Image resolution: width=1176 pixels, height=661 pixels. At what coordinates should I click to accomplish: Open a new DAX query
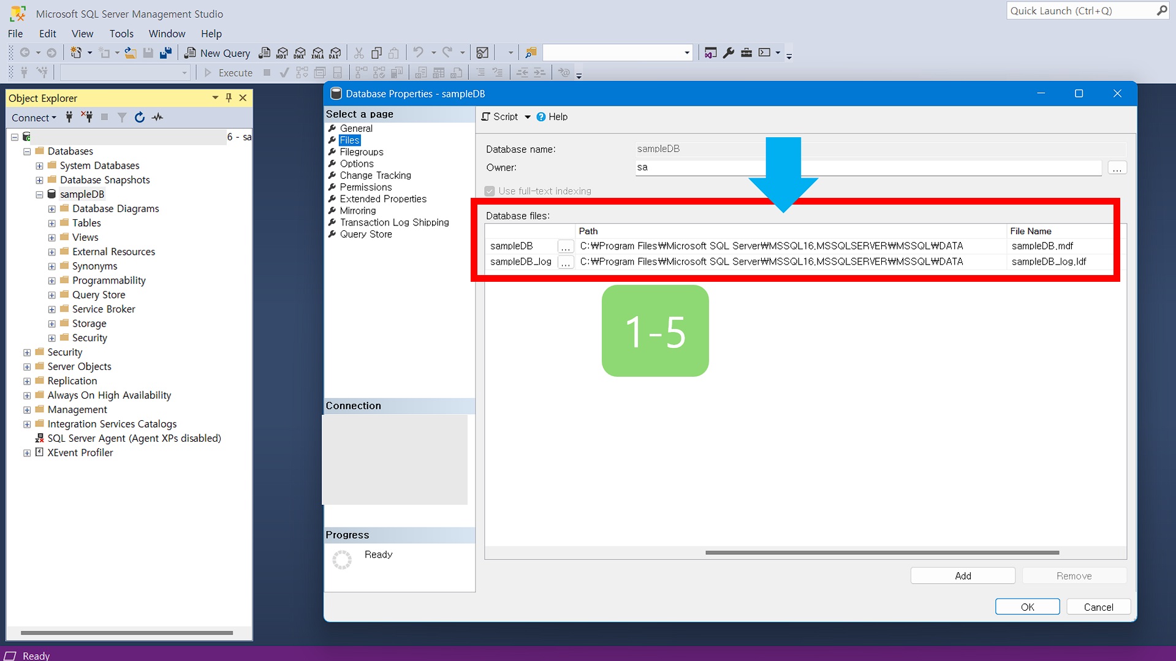coord(335,53)
